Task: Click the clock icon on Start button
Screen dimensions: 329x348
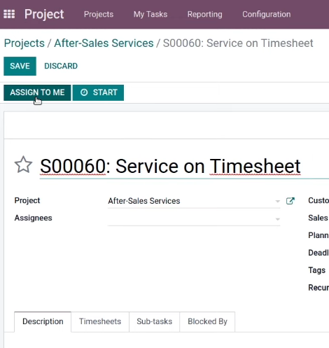Action: 84,92
